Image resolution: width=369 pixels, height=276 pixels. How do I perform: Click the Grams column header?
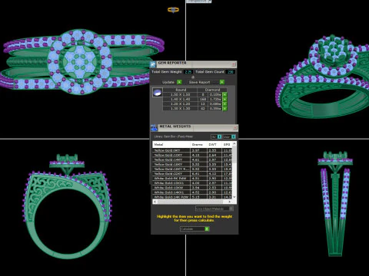pyautogui.click(x=198, y=145)
